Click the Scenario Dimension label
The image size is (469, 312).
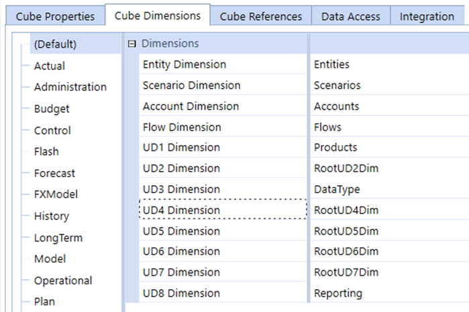coord(191,85)
